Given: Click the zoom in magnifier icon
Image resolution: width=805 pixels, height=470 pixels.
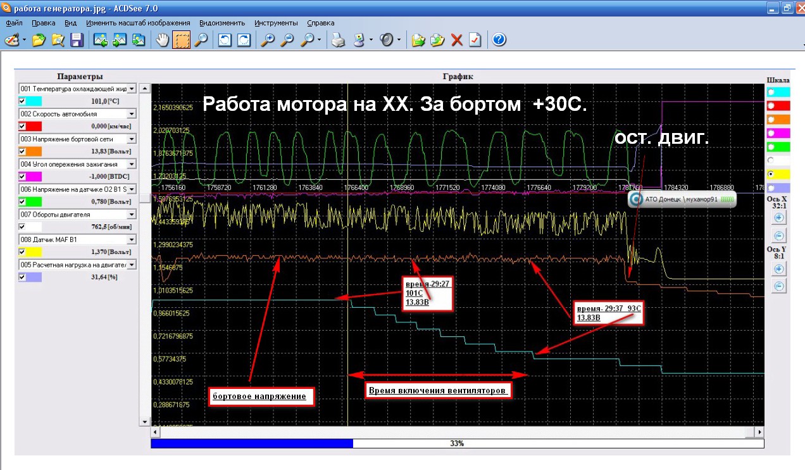Looking at the screenshot, I should [268, 40].
